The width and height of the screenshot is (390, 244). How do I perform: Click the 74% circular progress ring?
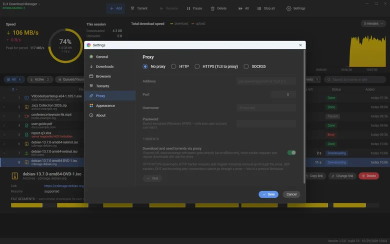coord(65,46)
